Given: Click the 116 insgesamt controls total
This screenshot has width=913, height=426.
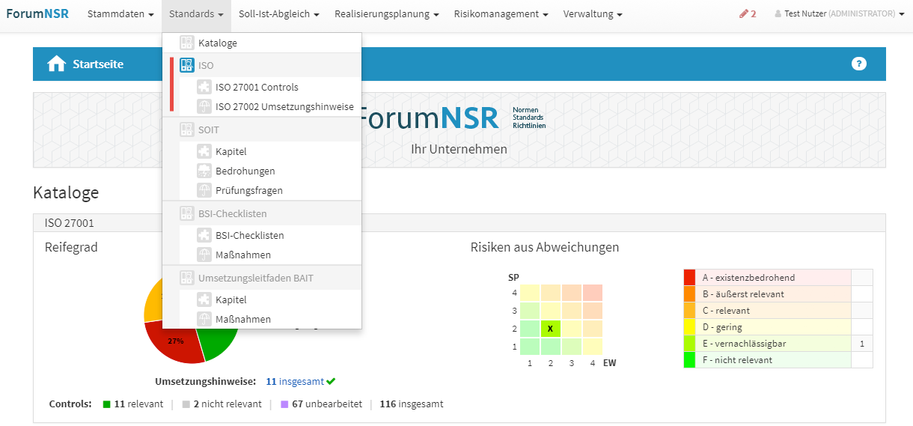Looking at the screenshot, I should click(x=412, y=404).
